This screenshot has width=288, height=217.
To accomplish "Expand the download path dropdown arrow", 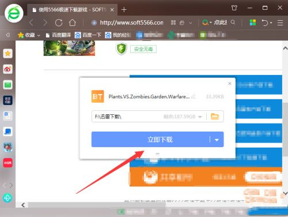I will coord(200,117).
